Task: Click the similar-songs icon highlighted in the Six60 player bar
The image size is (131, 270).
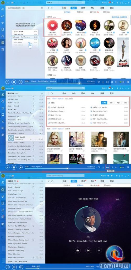Action: 107,167
